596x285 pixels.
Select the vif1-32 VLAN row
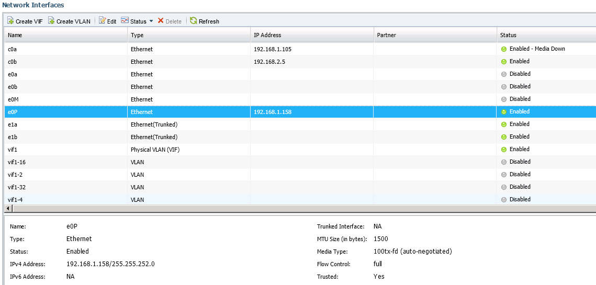300,187
